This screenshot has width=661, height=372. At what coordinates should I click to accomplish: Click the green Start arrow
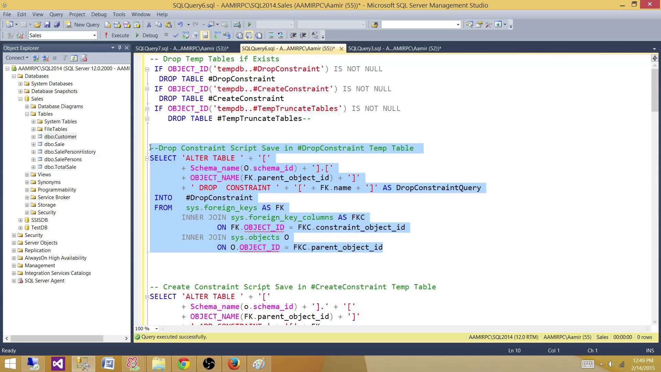(250, 24)
